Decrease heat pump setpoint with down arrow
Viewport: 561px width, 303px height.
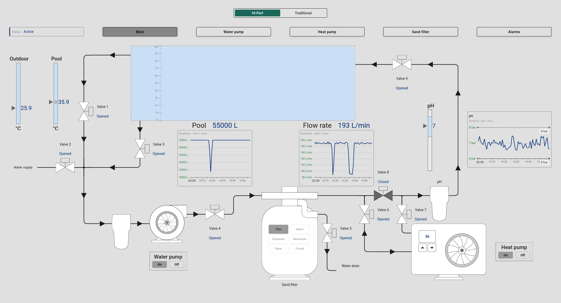[x=432, y=248]
